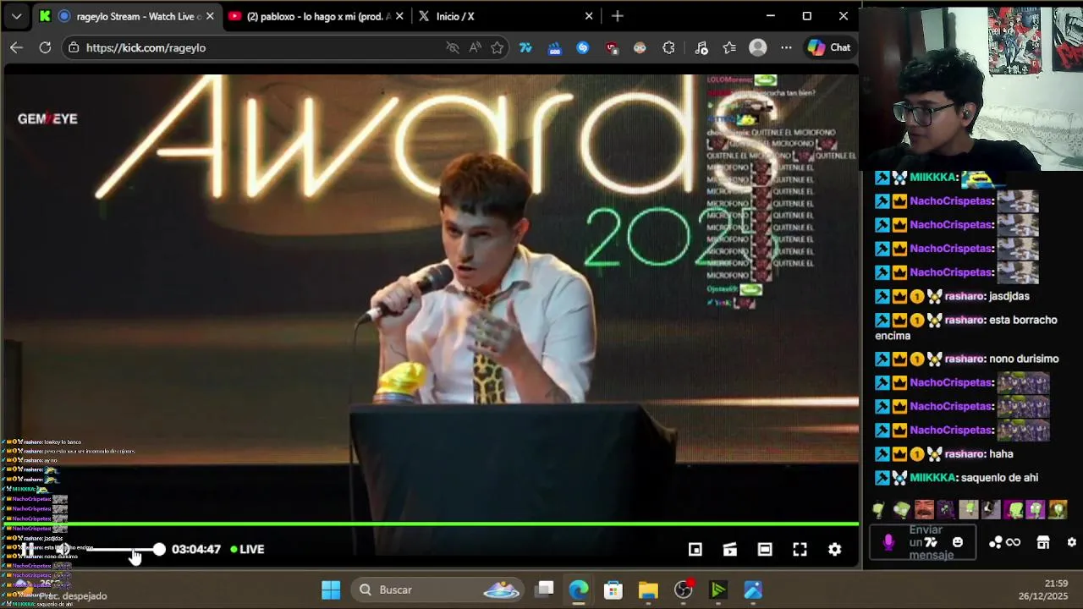Toggle theater mode icon
The height and width of the screenshot is (609, 1083).
765,549
